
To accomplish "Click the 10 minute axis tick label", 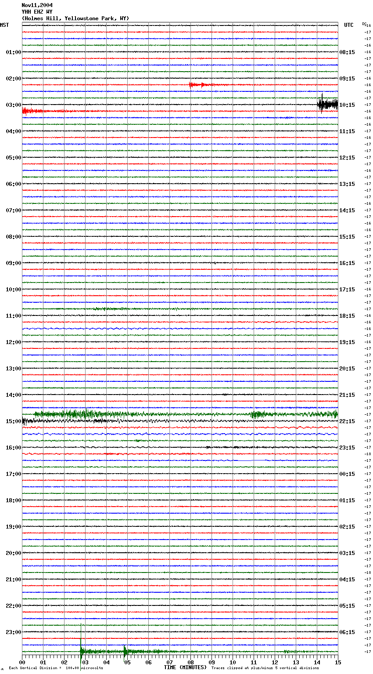I will (x=233, y=663).
